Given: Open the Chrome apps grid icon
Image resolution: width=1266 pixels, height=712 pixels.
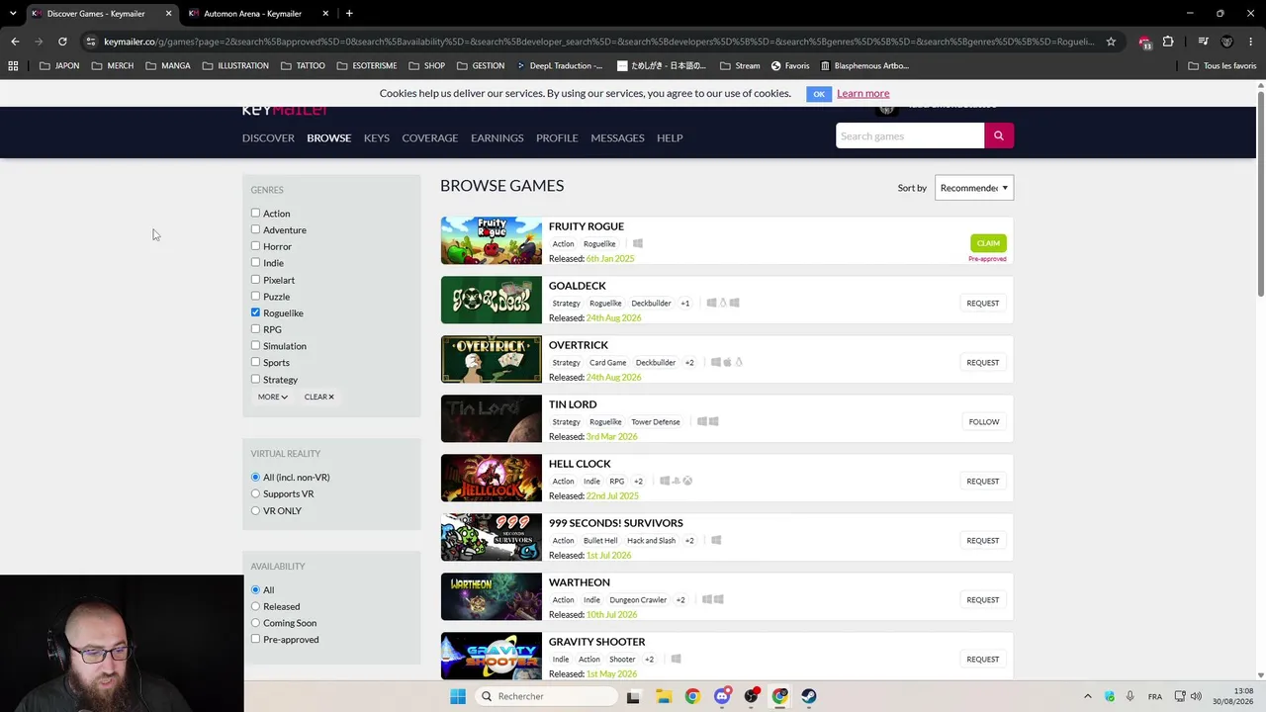Looking at the screenshot, I should 13,66.
